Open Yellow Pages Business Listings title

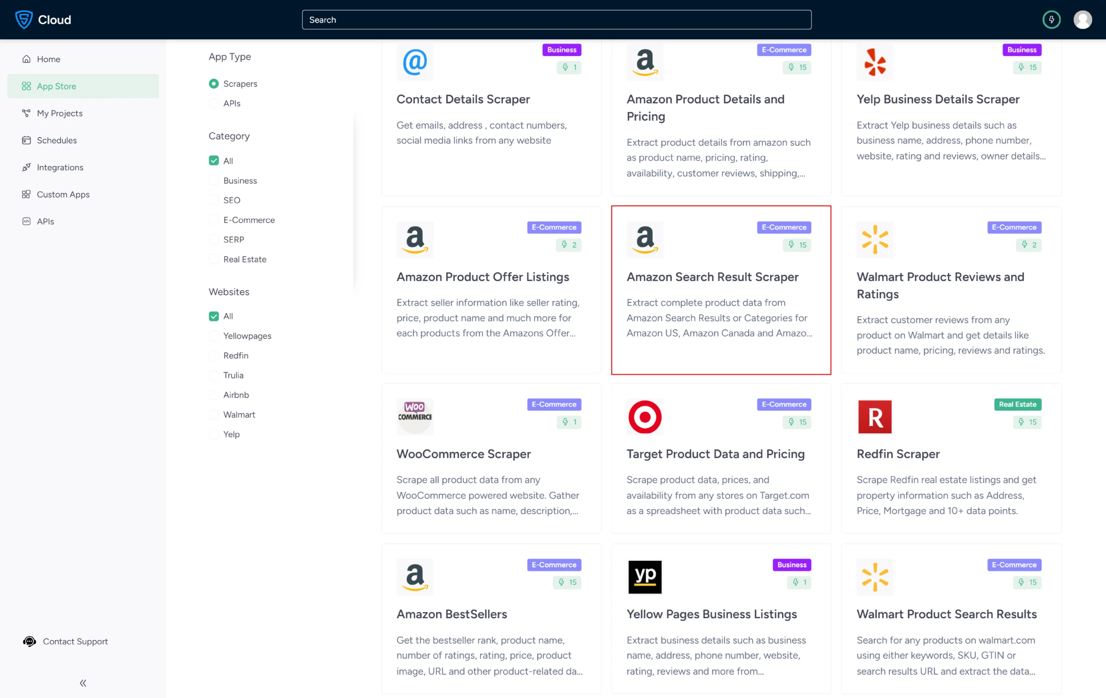(x=712, y=615)
